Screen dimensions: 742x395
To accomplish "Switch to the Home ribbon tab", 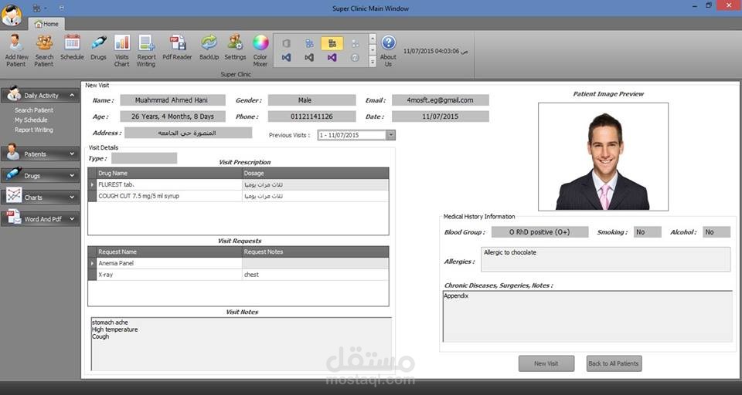I will tap(46, 24).
